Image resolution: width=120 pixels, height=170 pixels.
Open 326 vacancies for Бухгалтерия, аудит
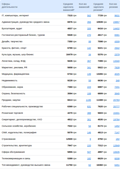[89, 28]
